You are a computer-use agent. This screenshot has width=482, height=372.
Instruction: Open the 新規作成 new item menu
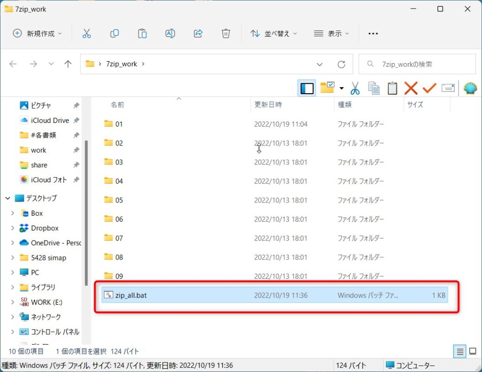tap(37, 33)
